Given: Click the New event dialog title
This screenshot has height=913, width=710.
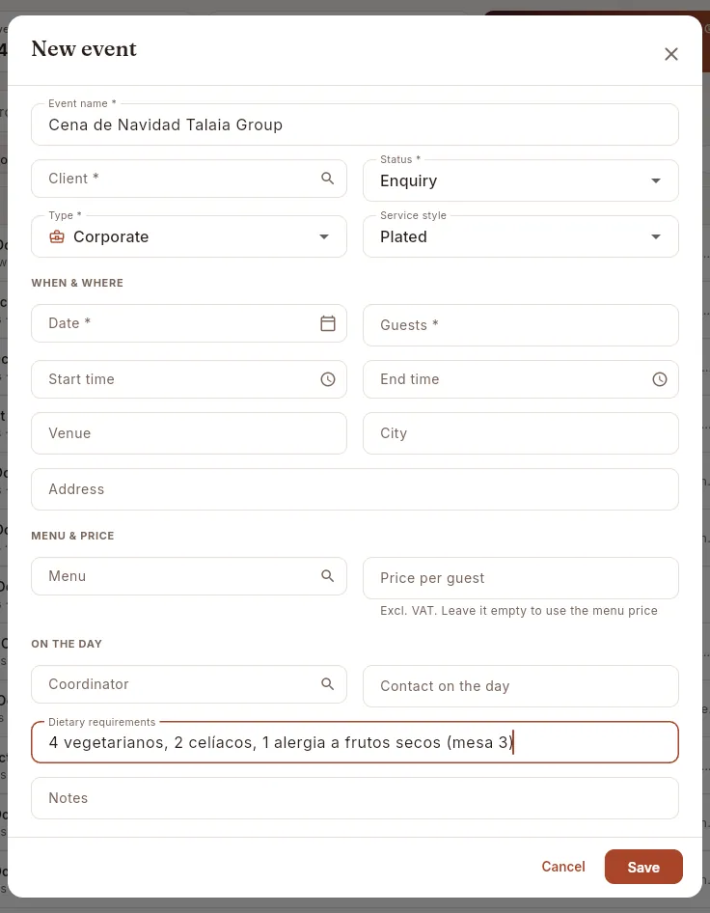Looking at the screenshot, I should [84, 49].
